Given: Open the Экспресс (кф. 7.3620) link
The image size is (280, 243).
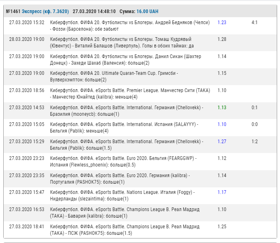Looking at the screenshot, I should pos(45,11).
